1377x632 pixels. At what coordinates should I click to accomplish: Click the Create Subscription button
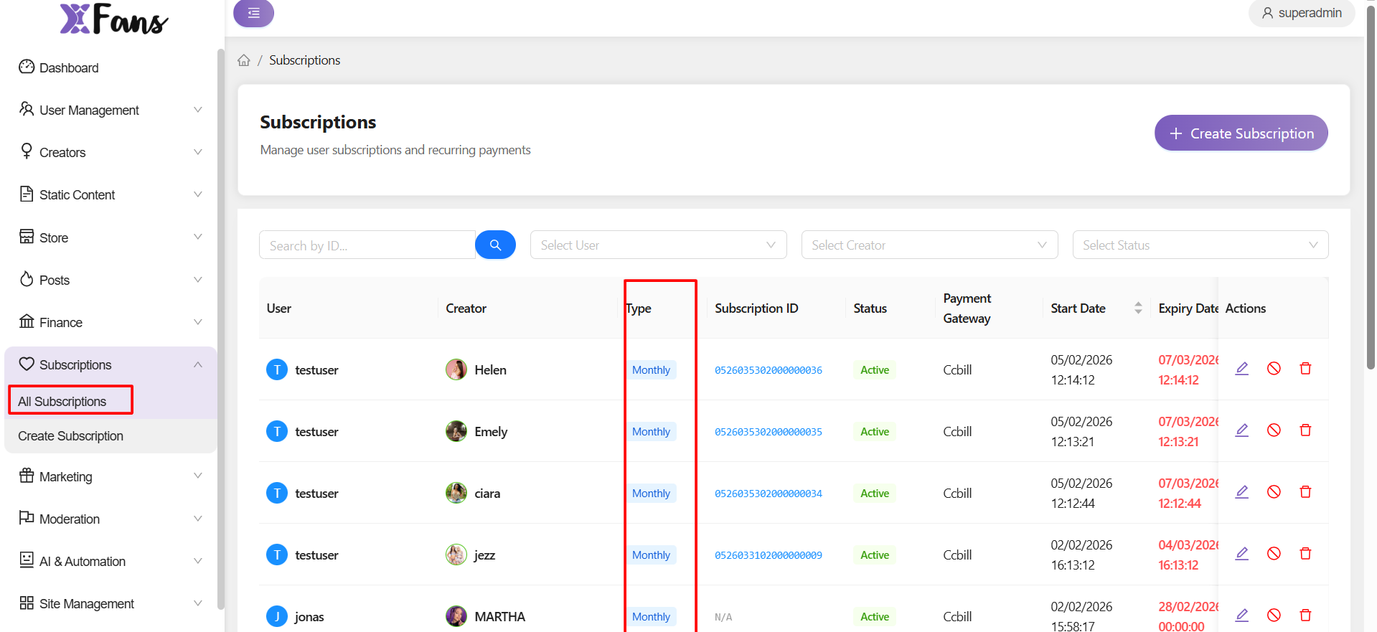click(x=1241, y=133)
